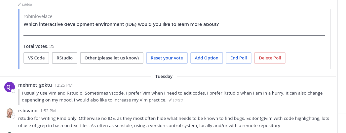Viewport: 346px width, 133px height.
Task: Click the status indicator on rsbivand's avatar
Action: [13, 117]
